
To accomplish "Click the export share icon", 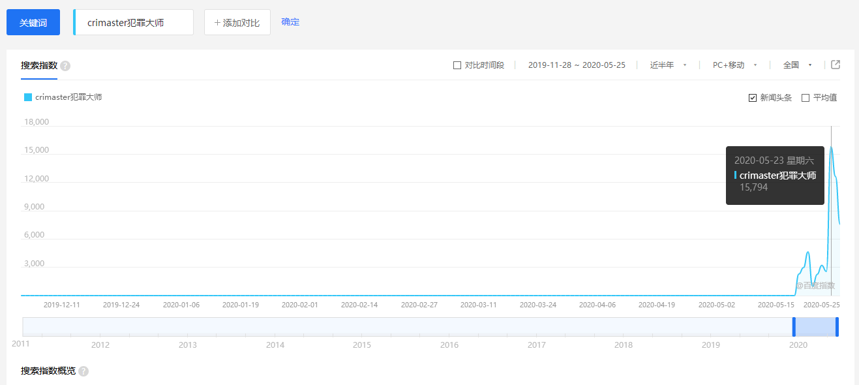I will coord(836,65).
